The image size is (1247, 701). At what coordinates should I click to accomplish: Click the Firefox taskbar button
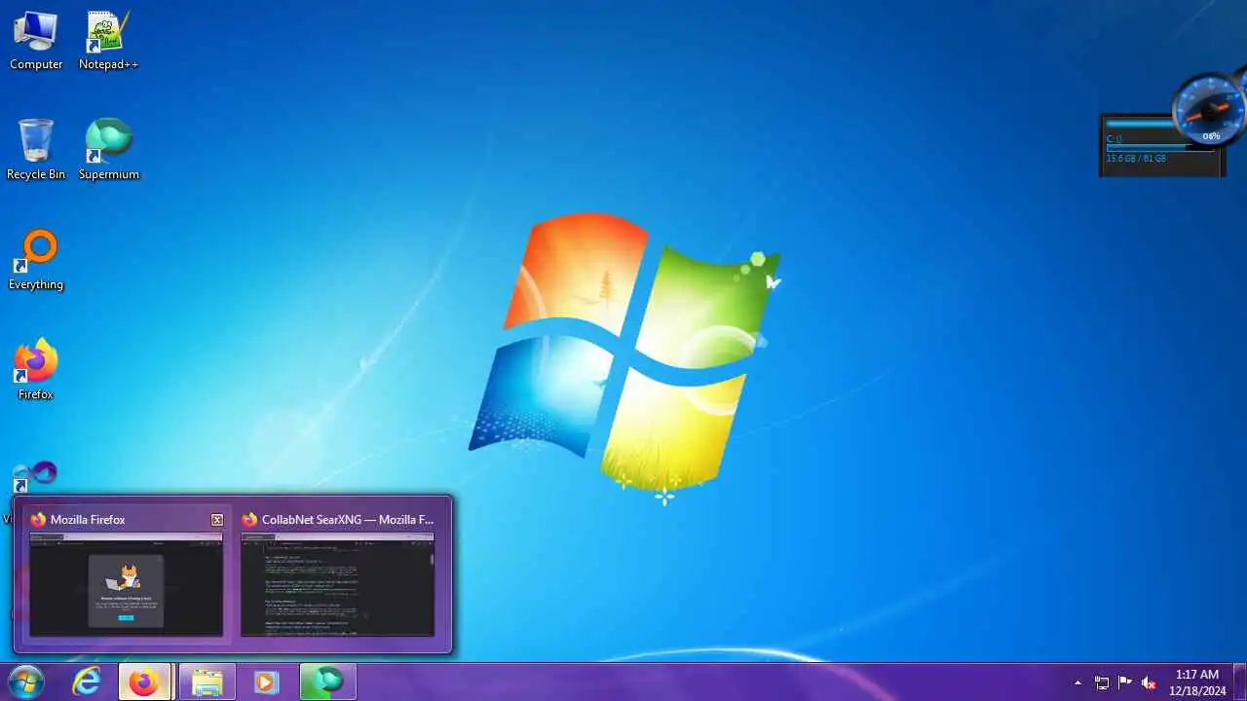144,682
